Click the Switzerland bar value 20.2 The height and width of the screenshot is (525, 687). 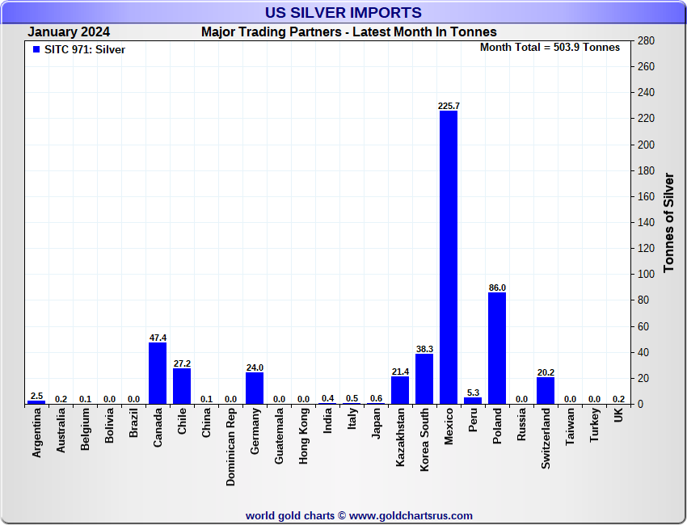click(546, 372)
